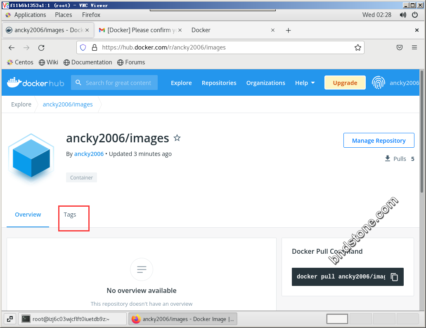
Task: Click the Upgrade button
Action: [345, 83]
